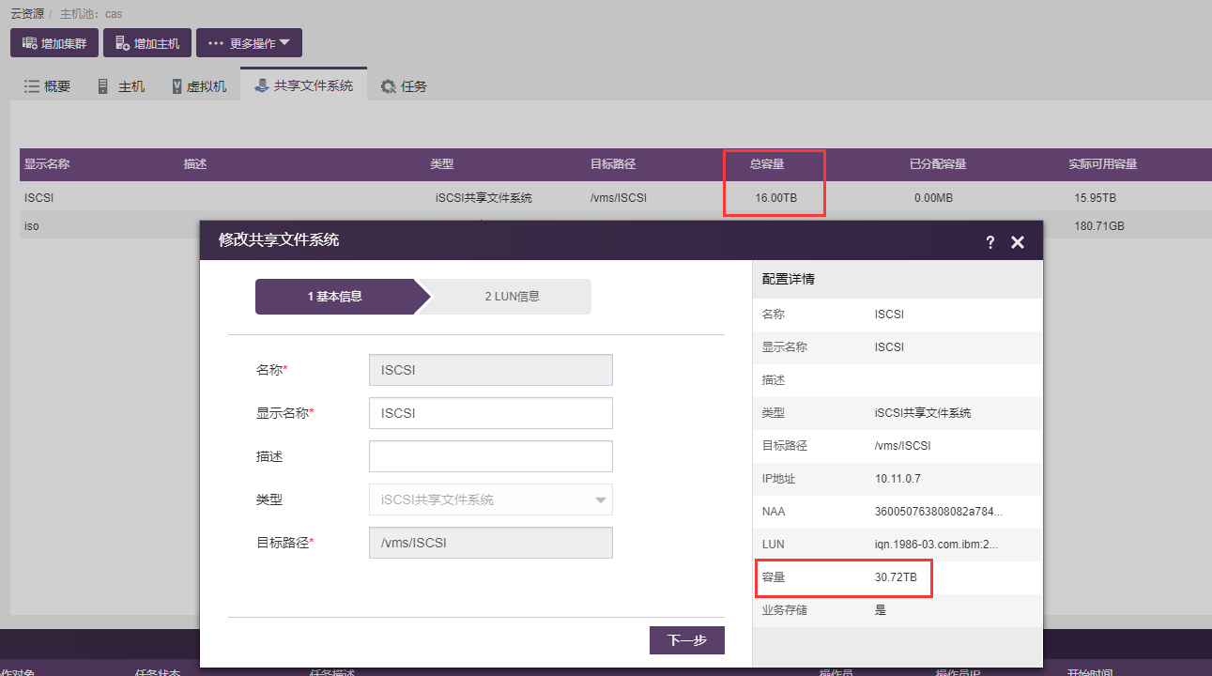Click the 增加集群 cluster icon

coord(29,43)
